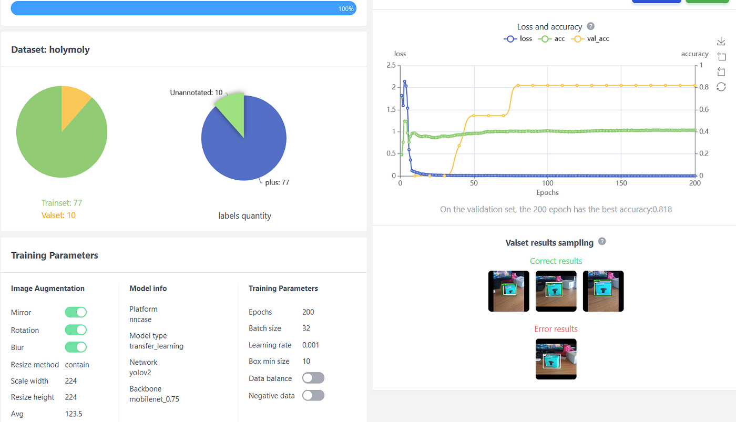Click the Dataset: holymoly heading
The width and height of the screenshot is (736, 422).
(x=50, y=49)
